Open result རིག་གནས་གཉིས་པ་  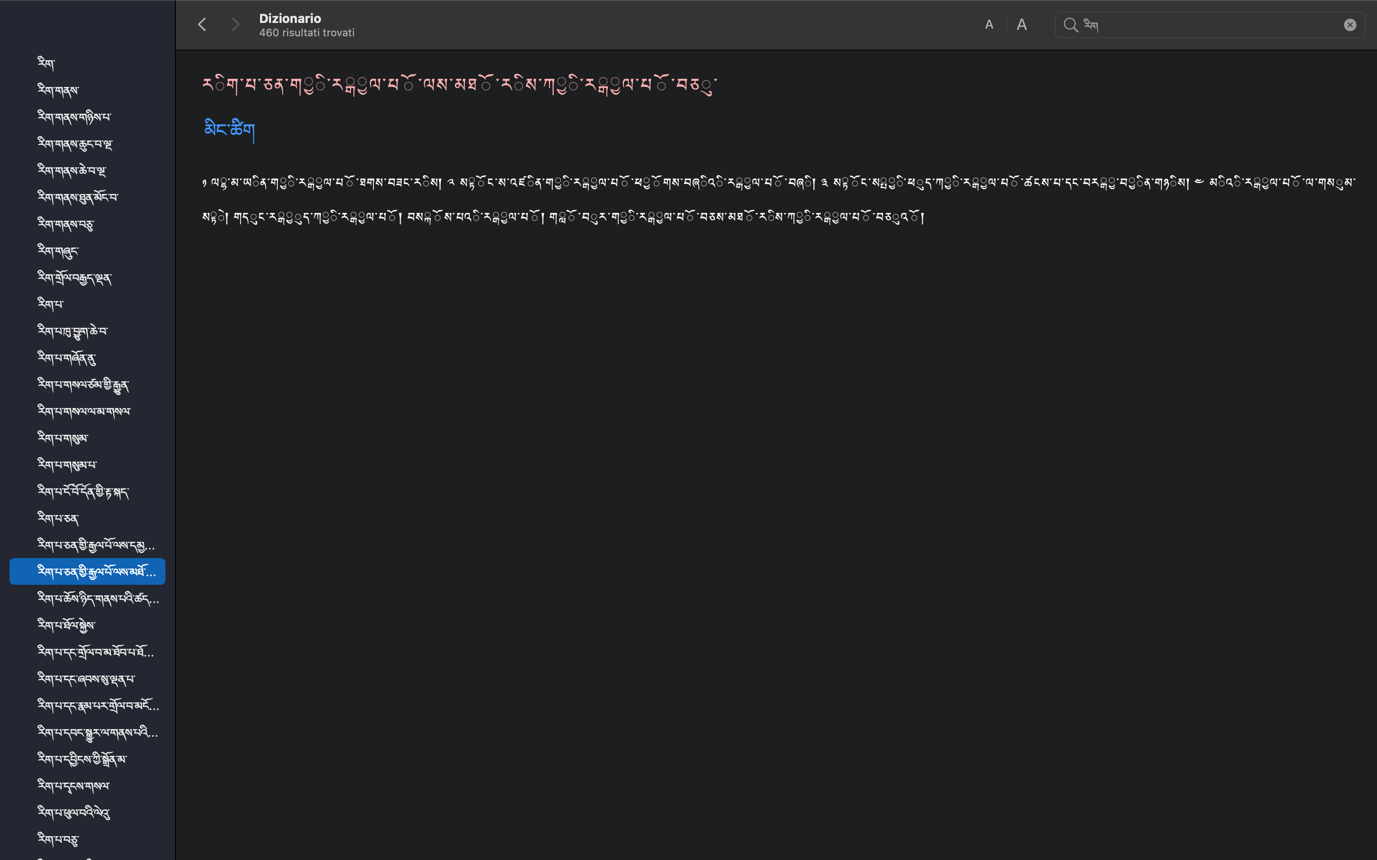point(75,117)
